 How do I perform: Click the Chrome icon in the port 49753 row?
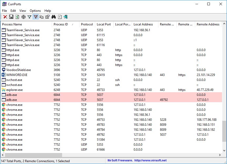click(x=4, y=119)
